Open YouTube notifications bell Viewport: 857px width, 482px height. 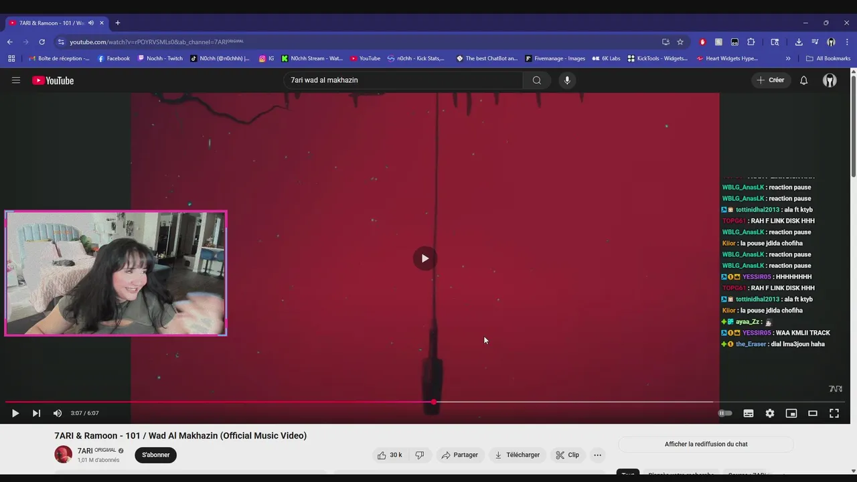(804, 80)
